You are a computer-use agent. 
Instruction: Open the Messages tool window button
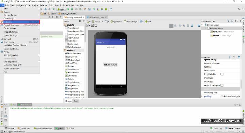click(24, 128)
